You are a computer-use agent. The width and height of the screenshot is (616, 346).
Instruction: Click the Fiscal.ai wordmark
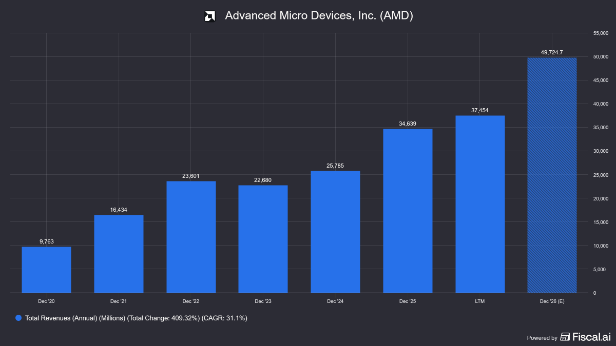click(591, 337)
